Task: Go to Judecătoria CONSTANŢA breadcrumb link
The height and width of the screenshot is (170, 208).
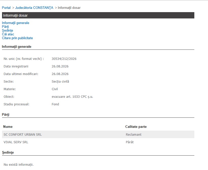Action: 34,8
